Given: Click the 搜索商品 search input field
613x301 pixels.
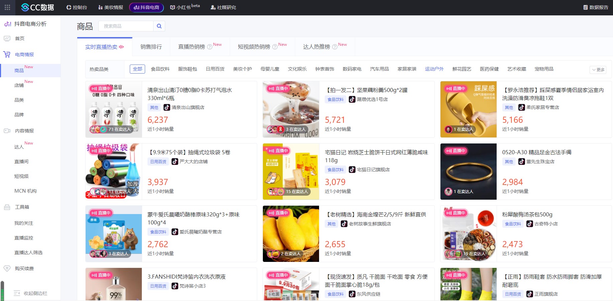Looking at the screenshot, I should [x=125, y=26].
